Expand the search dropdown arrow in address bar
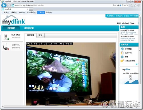Screen dimensions: 143x110 (x=116, y=5)
